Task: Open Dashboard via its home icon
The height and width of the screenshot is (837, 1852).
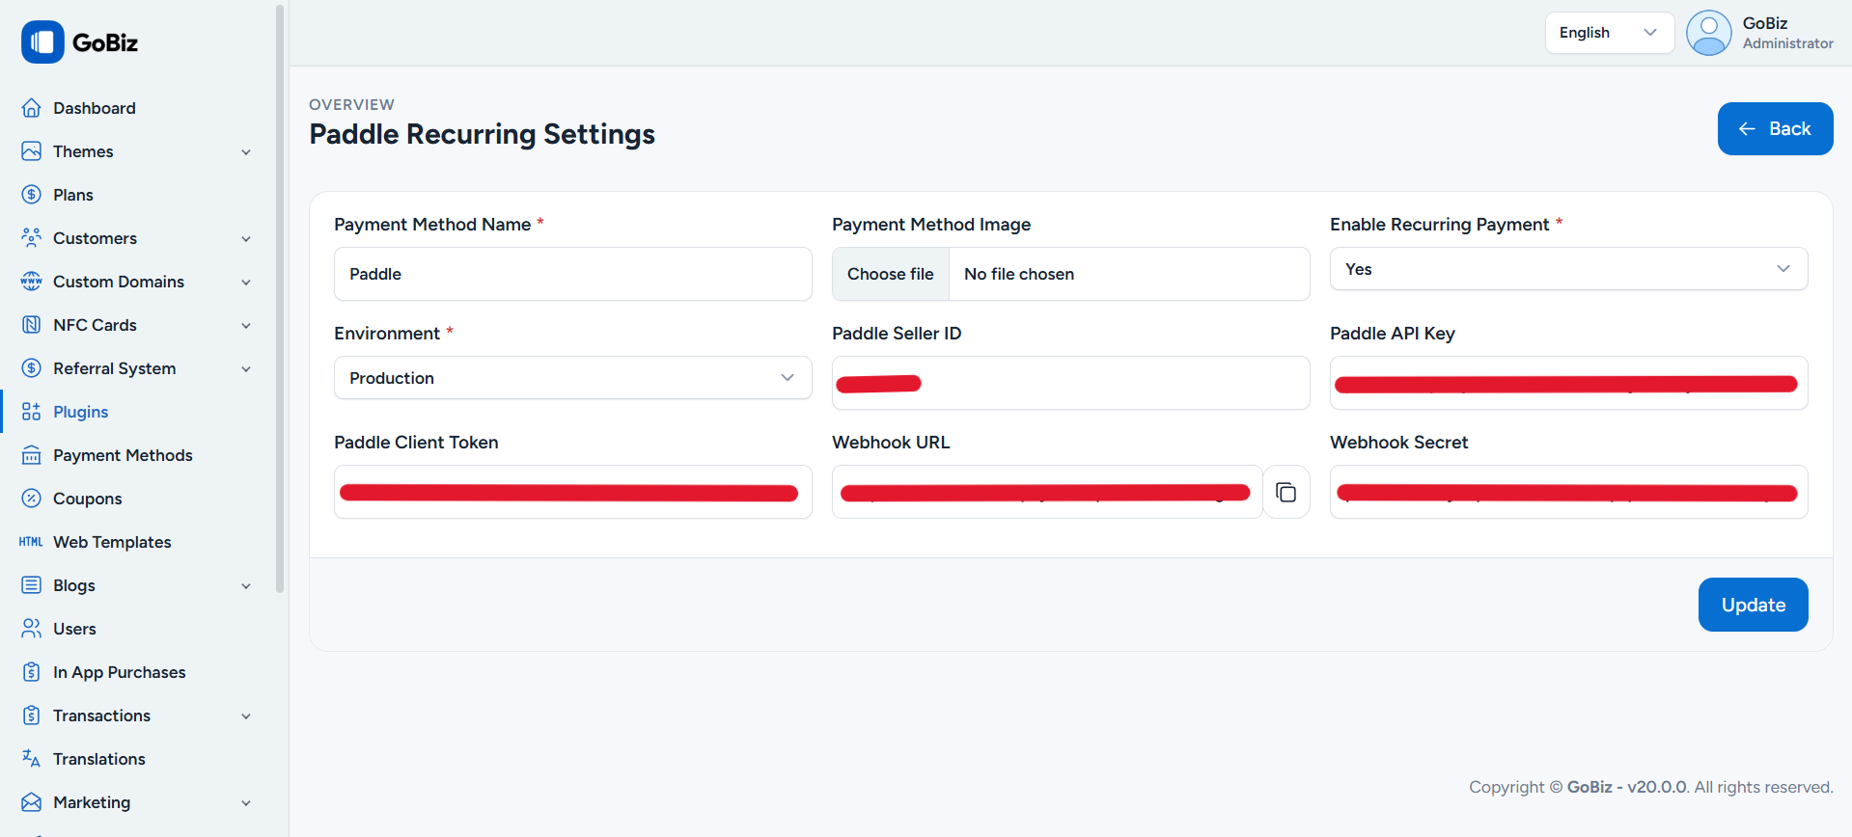Action: (x=32, y=108)
